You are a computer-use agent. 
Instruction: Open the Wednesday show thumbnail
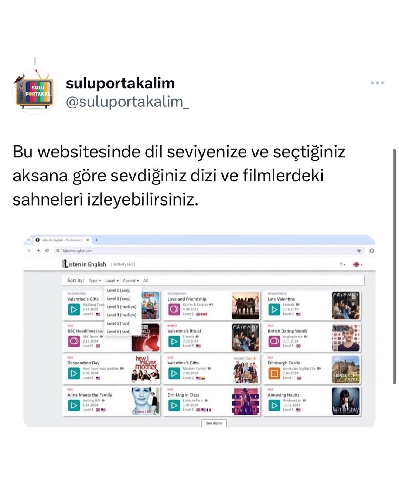tap(346, 401)
